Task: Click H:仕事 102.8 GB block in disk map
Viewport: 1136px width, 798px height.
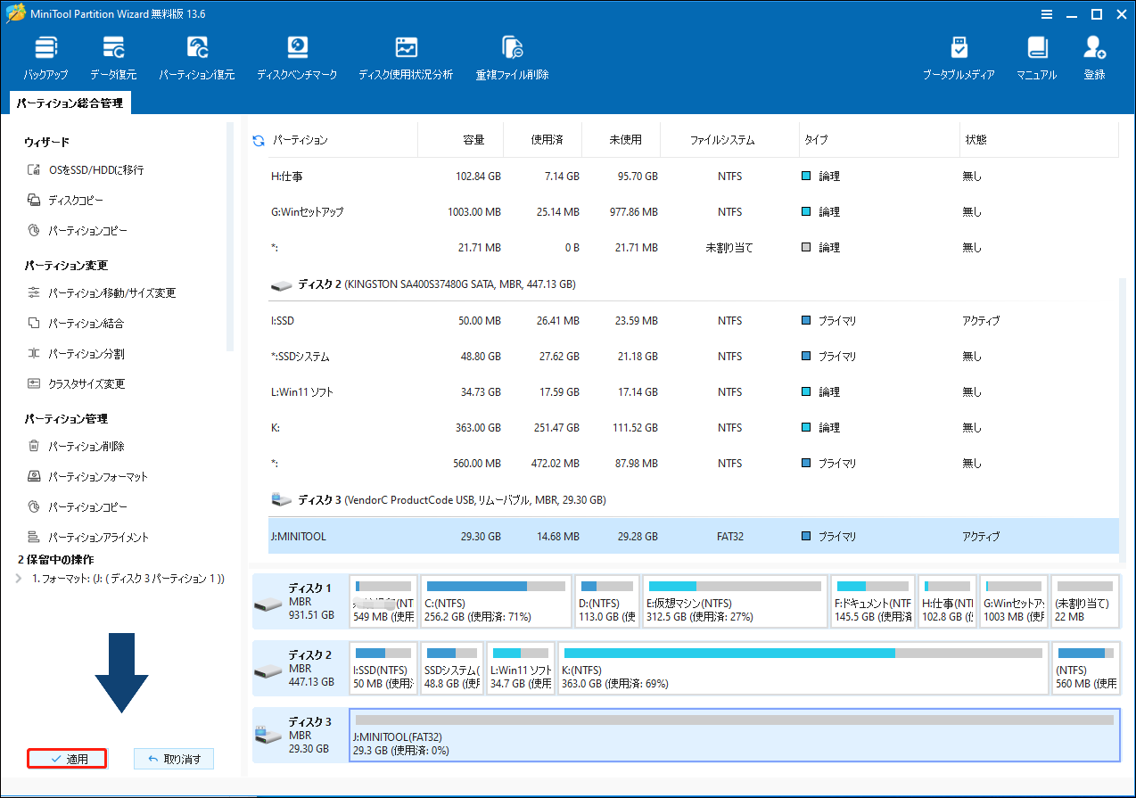Action: pos(947,601)
